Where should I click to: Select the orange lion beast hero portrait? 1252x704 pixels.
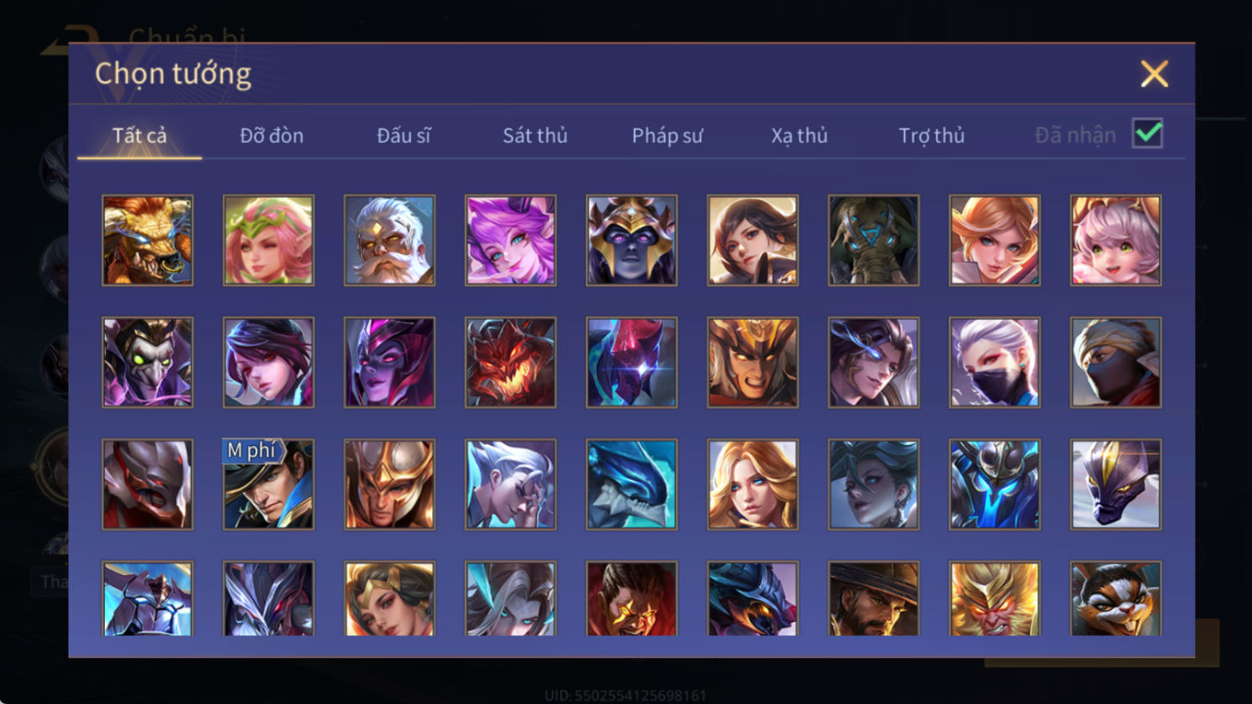pyautogui.click(x=148, y=241)
